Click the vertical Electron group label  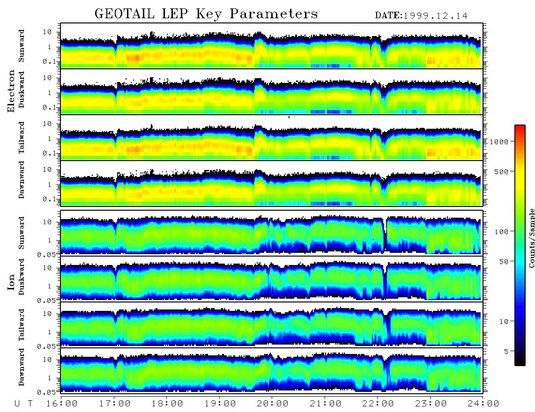11,91
